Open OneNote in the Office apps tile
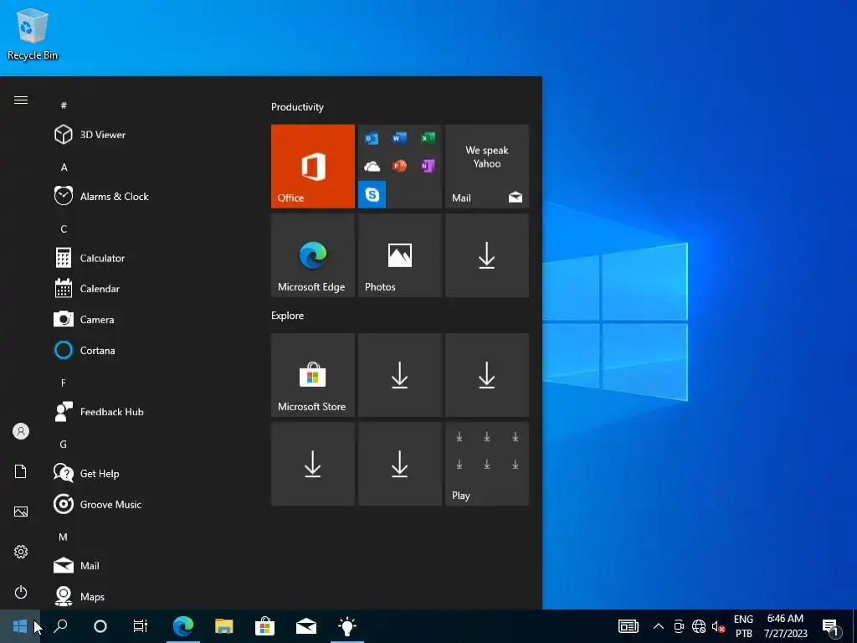This screenshot has width=857, height=643. click(428, 166)
